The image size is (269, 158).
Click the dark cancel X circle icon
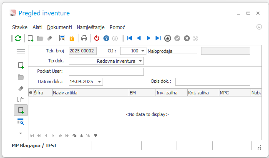(x=187, y=38)
